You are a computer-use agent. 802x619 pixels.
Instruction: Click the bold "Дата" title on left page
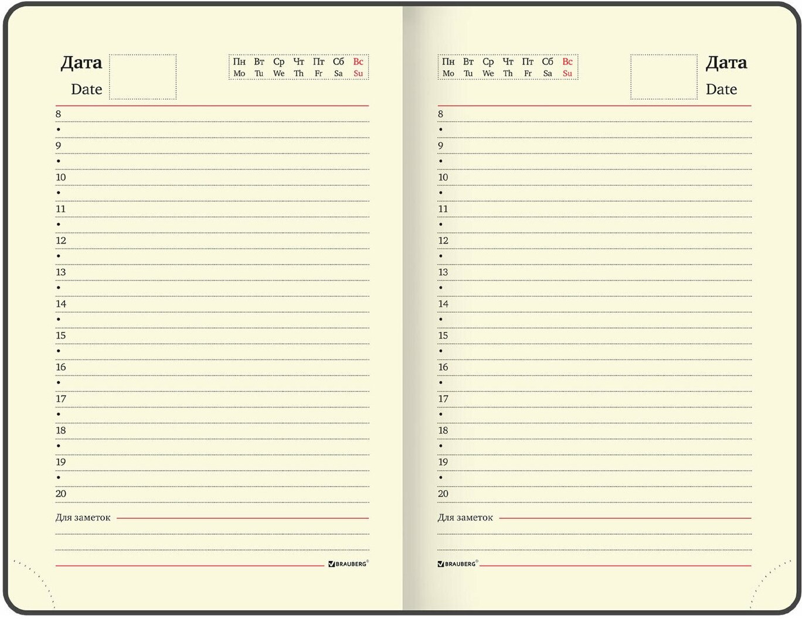(81, 63)
